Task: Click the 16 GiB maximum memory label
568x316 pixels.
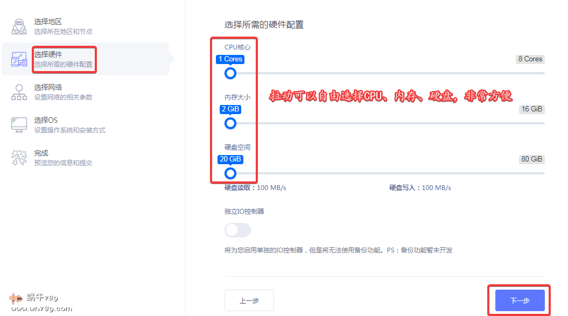Action: (531, 109)
